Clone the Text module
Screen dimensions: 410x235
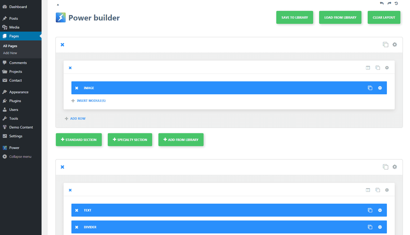pos(370,210)
